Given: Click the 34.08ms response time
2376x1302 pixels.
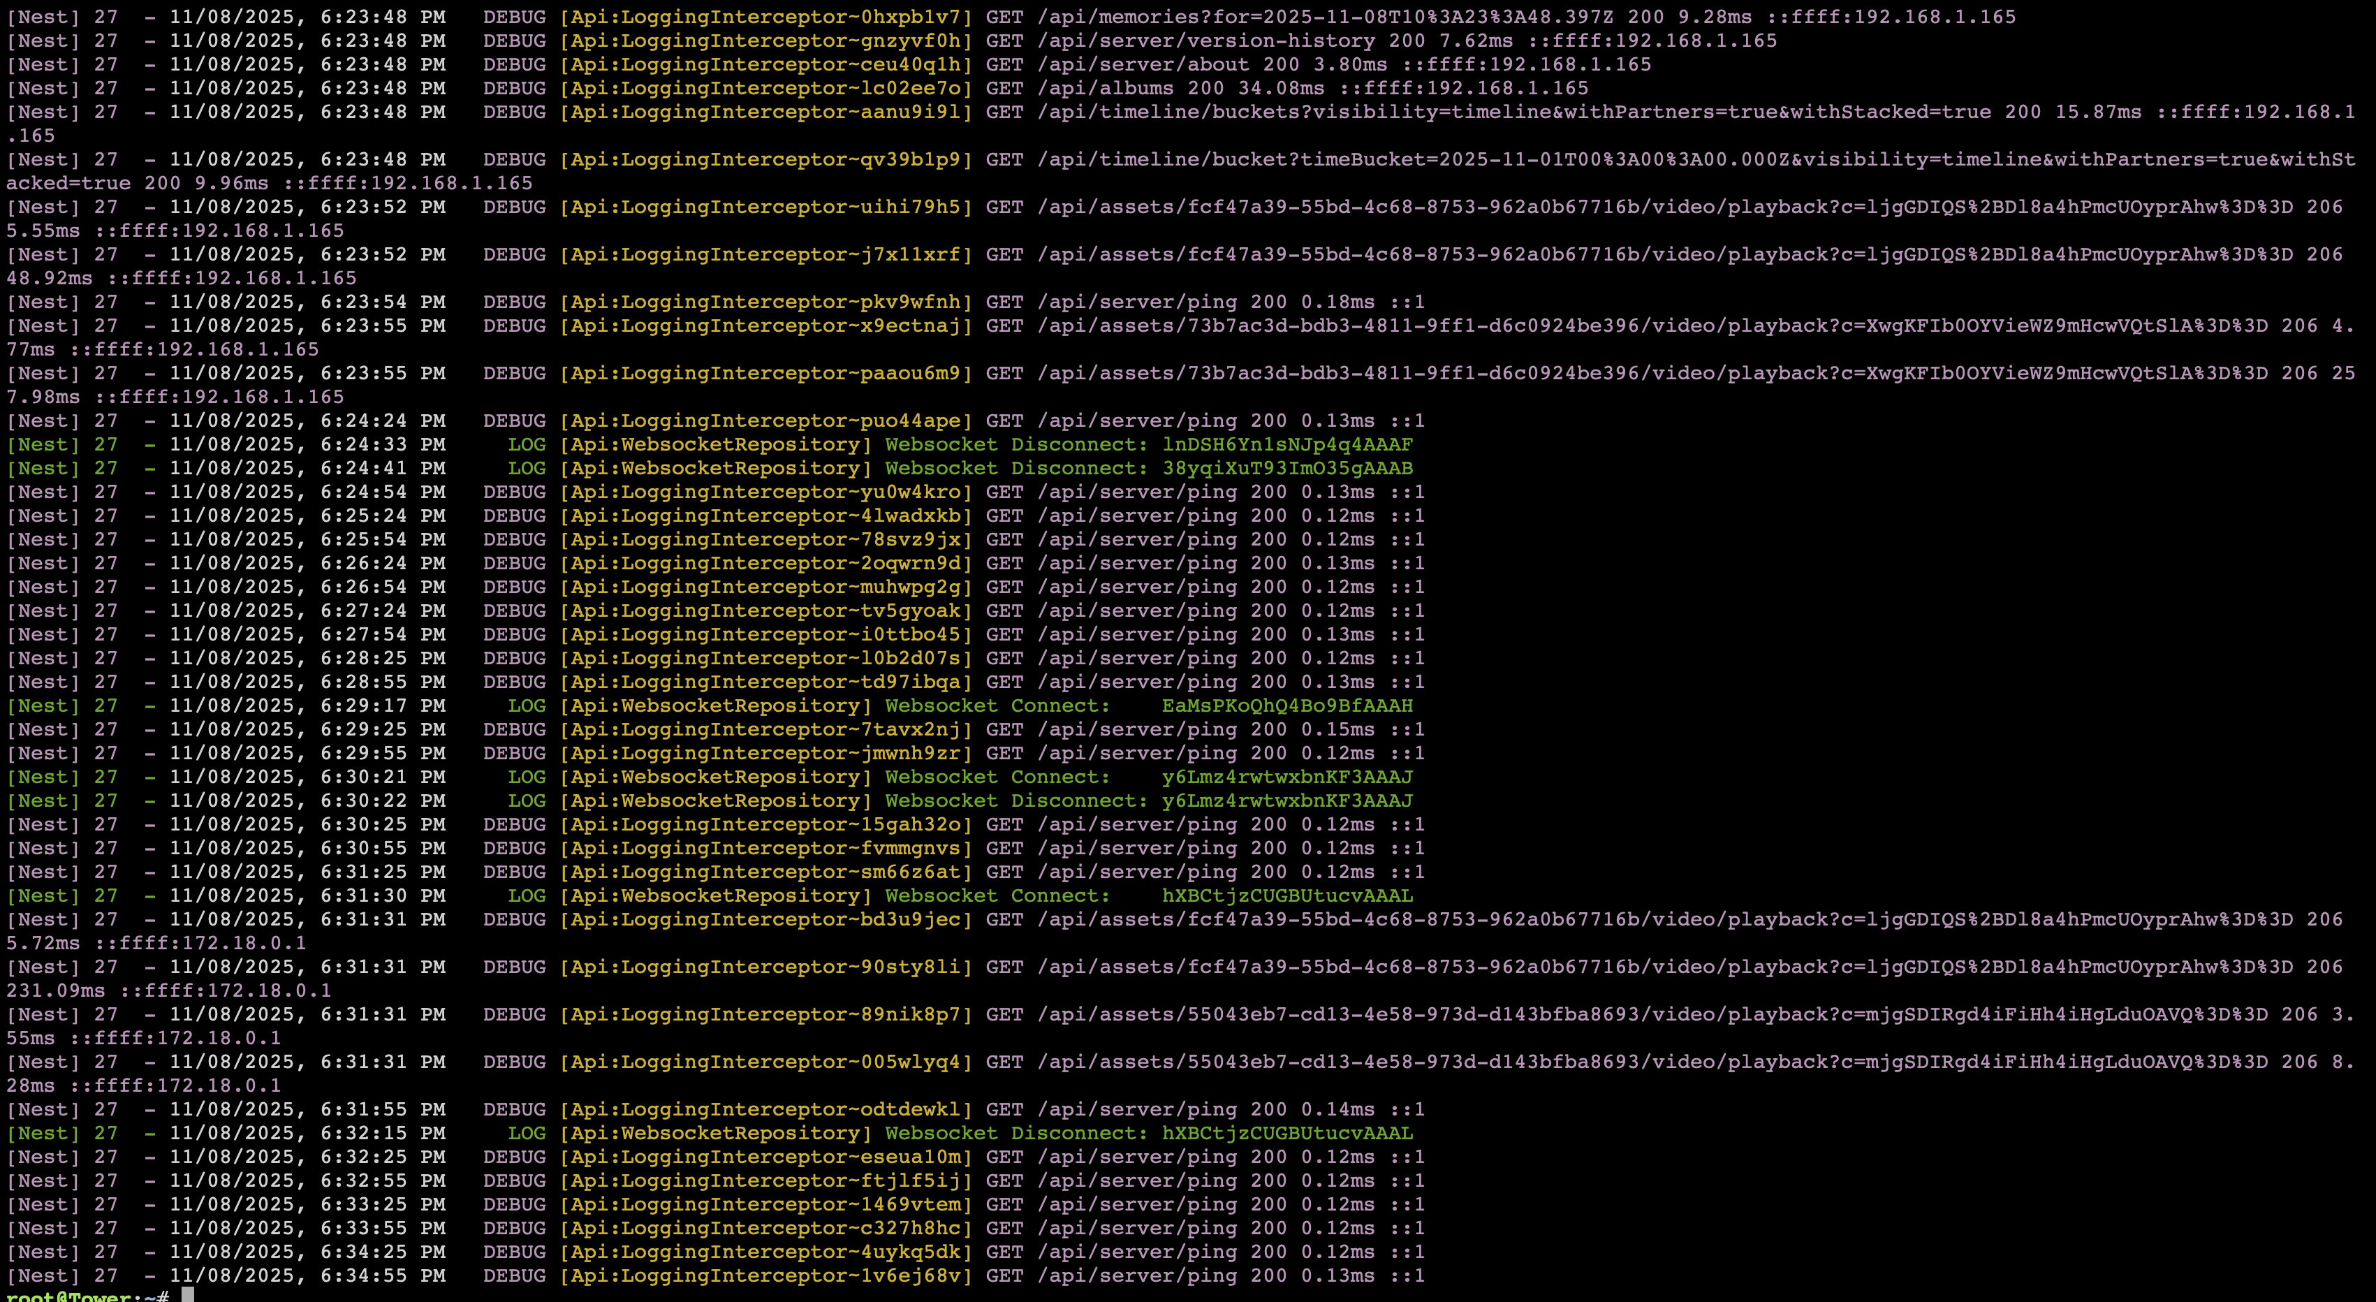Looking at the screenshot, I should [x=1286, y=89].
